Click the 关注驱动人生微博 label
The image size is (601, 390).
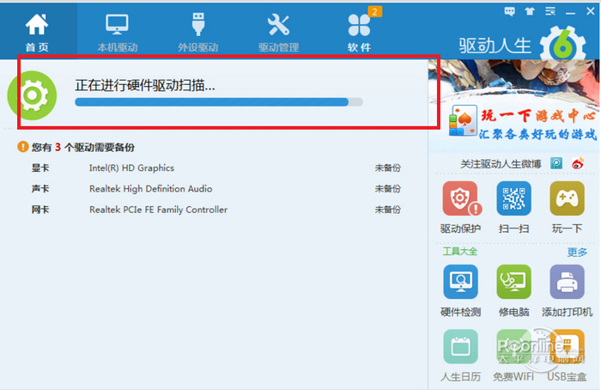click(x=501, y=164)
